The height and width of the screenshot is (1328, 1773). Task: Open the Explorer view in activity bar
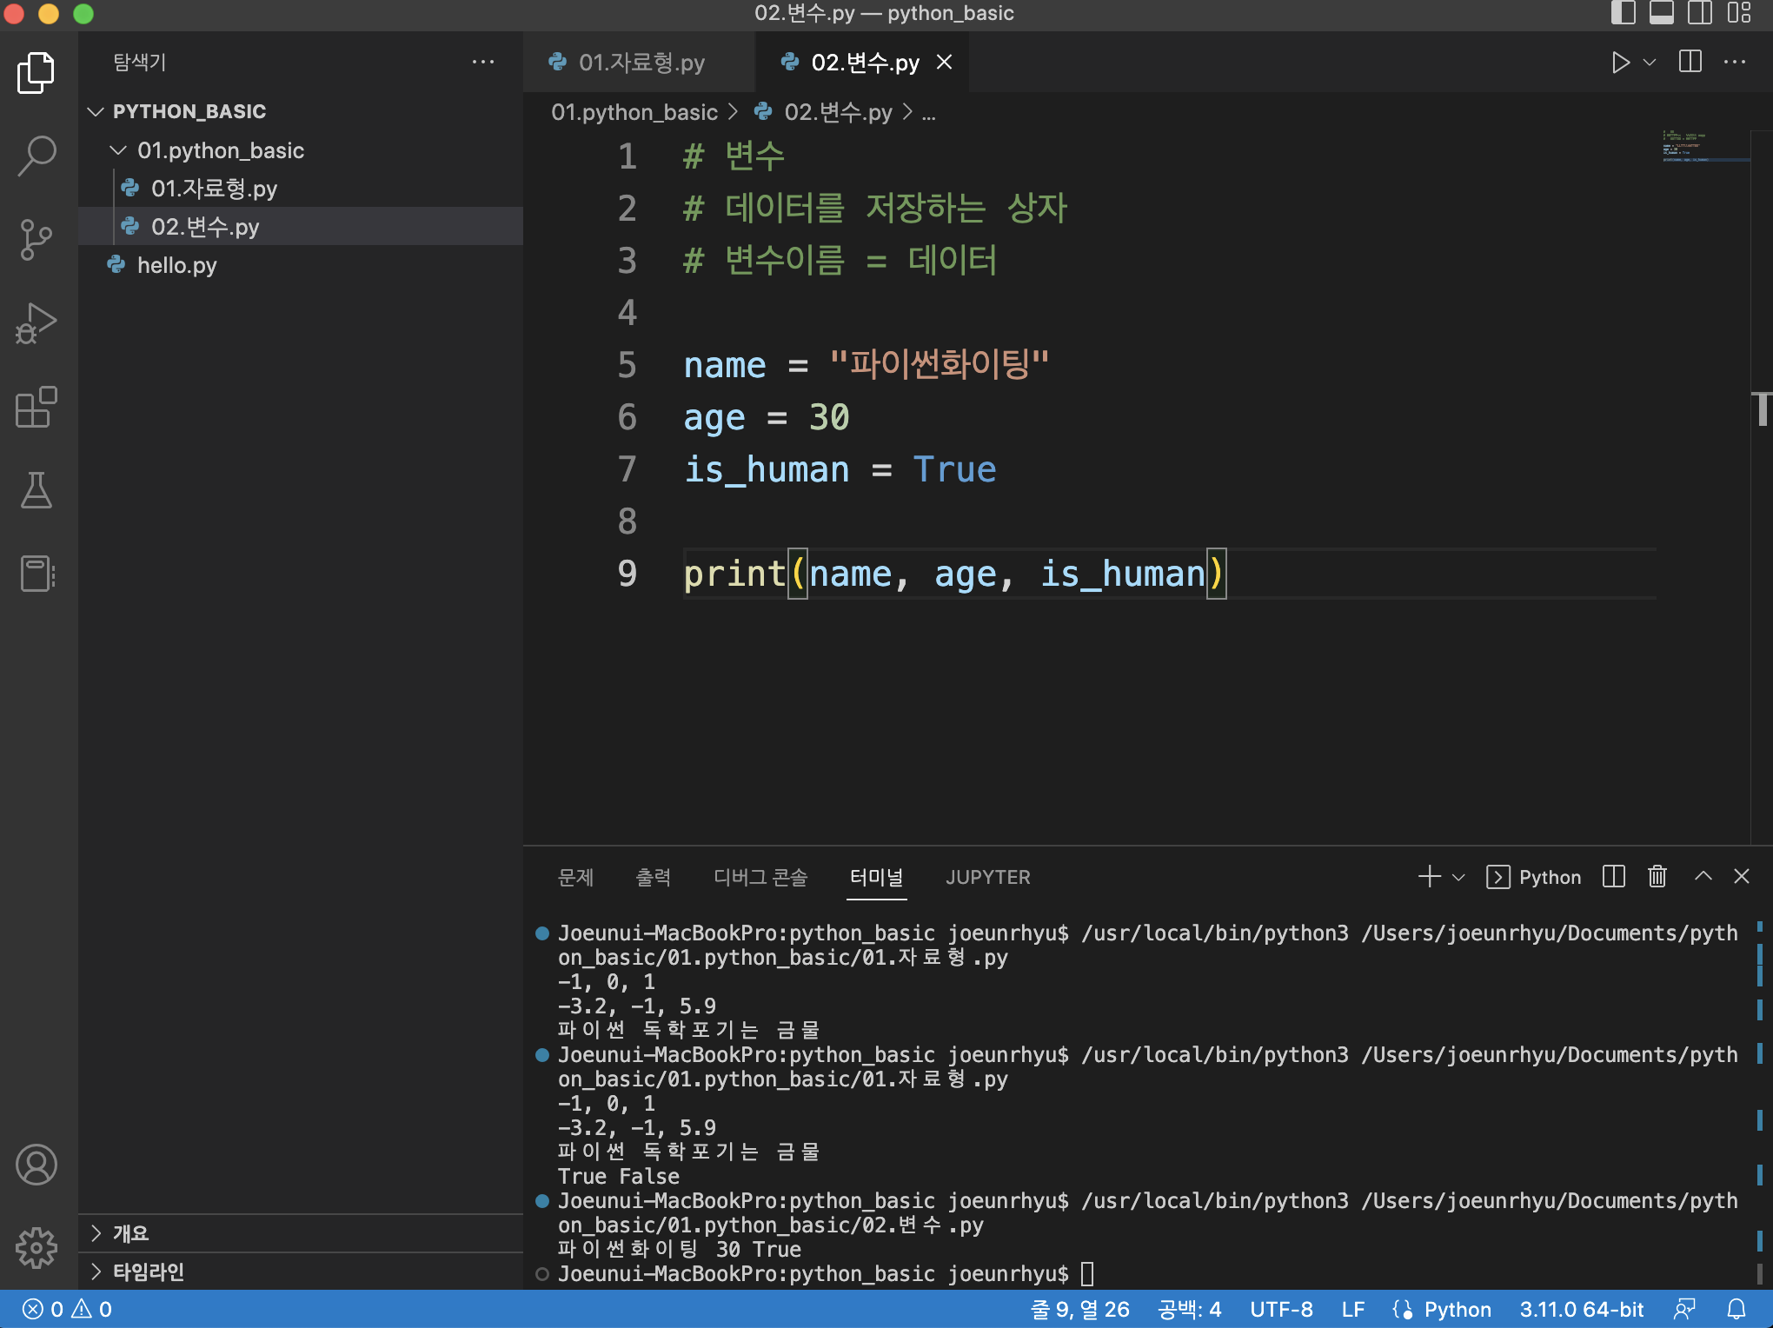click(37, 73)
